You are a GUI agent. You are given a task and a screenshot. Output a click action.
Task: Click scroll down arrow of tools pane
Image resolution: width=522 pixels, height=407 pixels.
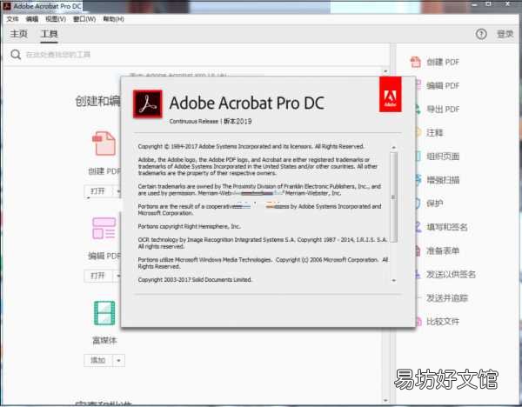tap(385, 400)
